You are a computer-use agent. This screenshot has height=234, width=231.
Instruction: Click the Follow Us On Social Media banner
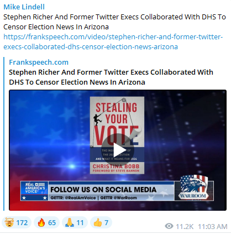coord(117,191)
